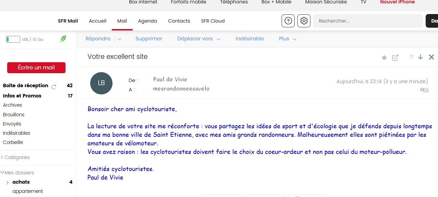
Task: Go to next message with down arrow
Action: (x=421, y=57)
